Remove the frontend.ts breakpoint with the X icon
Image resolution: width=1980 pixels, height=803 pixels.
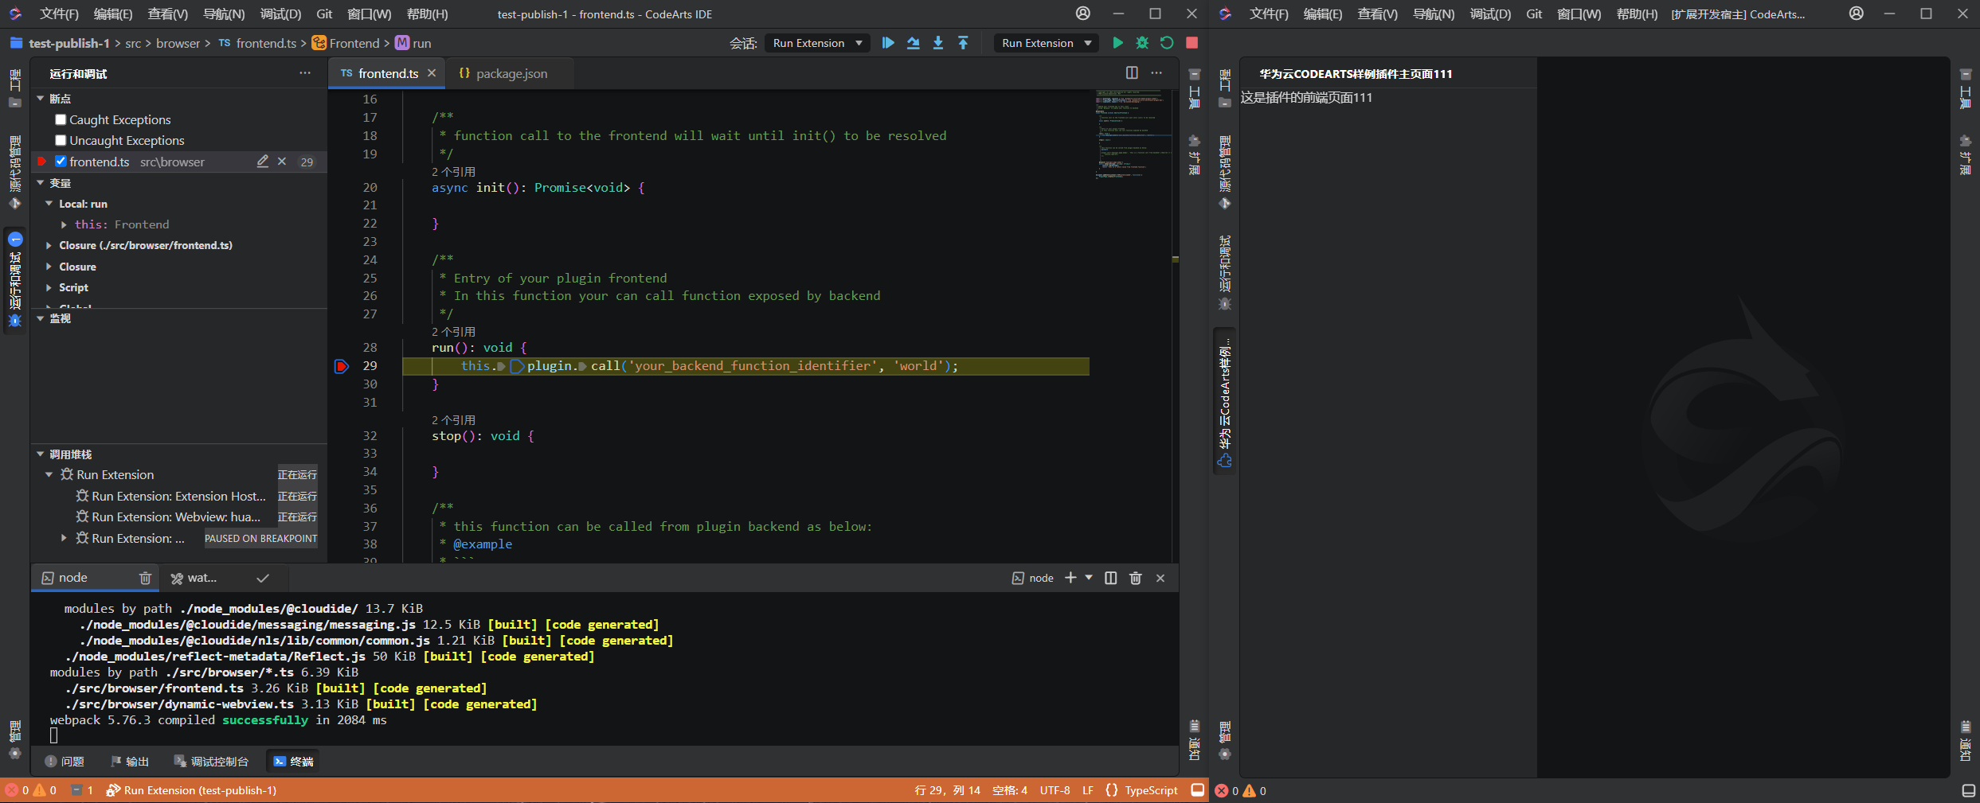click(x=282, y=162)
